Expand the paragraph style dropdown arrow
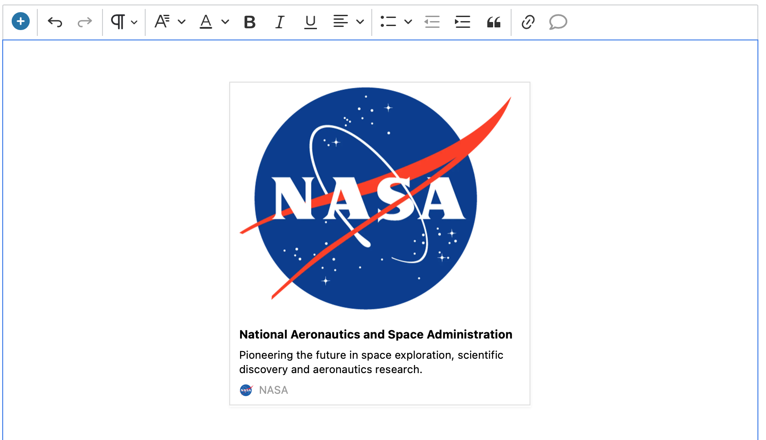Screen dimensions: 766x440 pos(134,22)
